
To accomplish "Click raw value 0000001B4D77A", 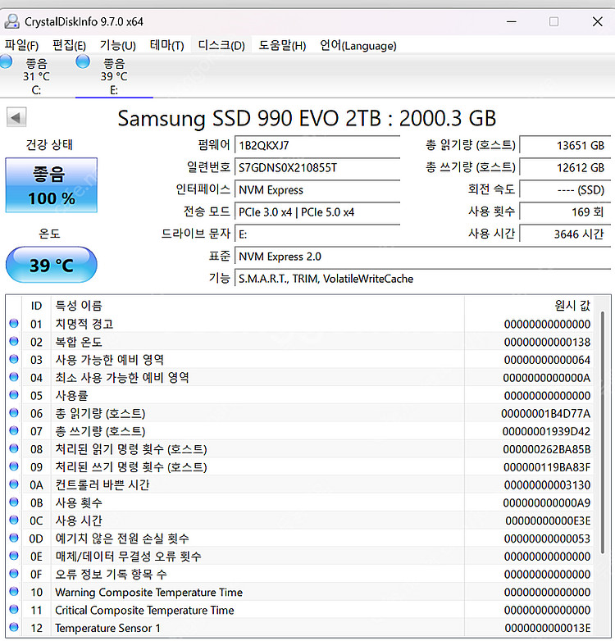I will coord(546,413).
